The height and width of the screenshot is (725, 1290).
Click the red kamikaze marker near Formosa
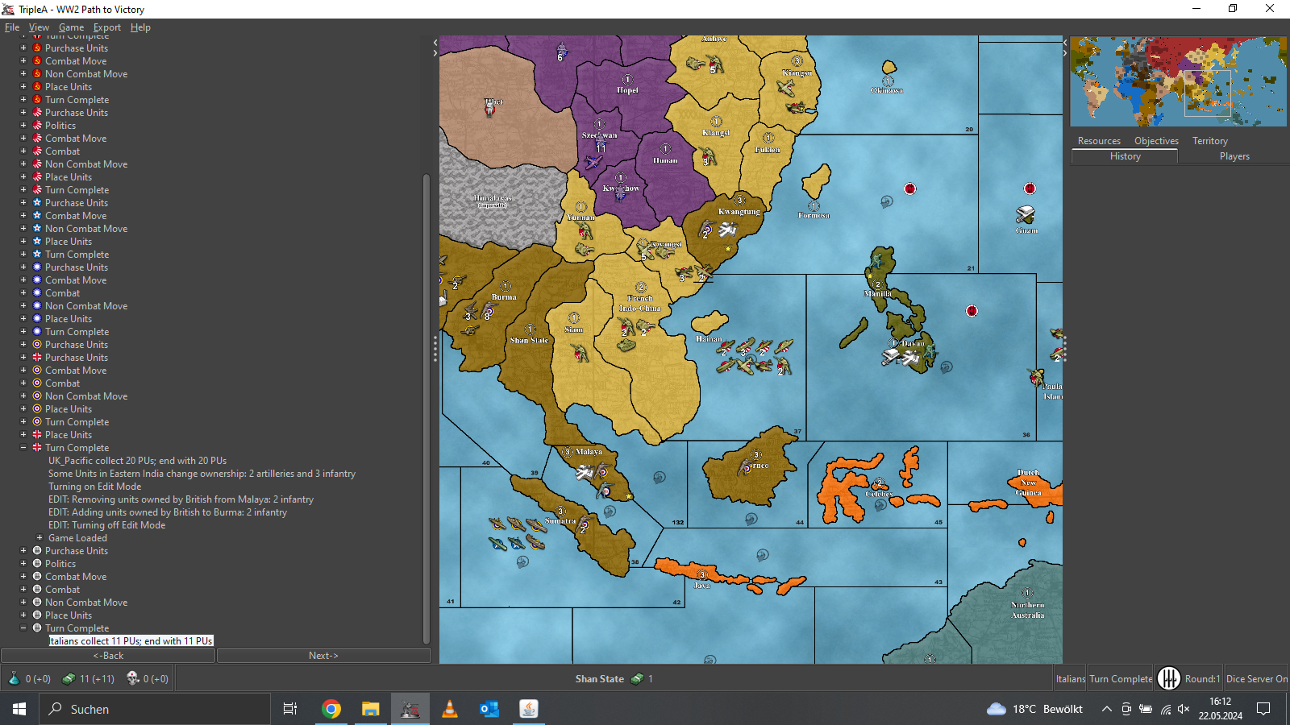point(910,188)
